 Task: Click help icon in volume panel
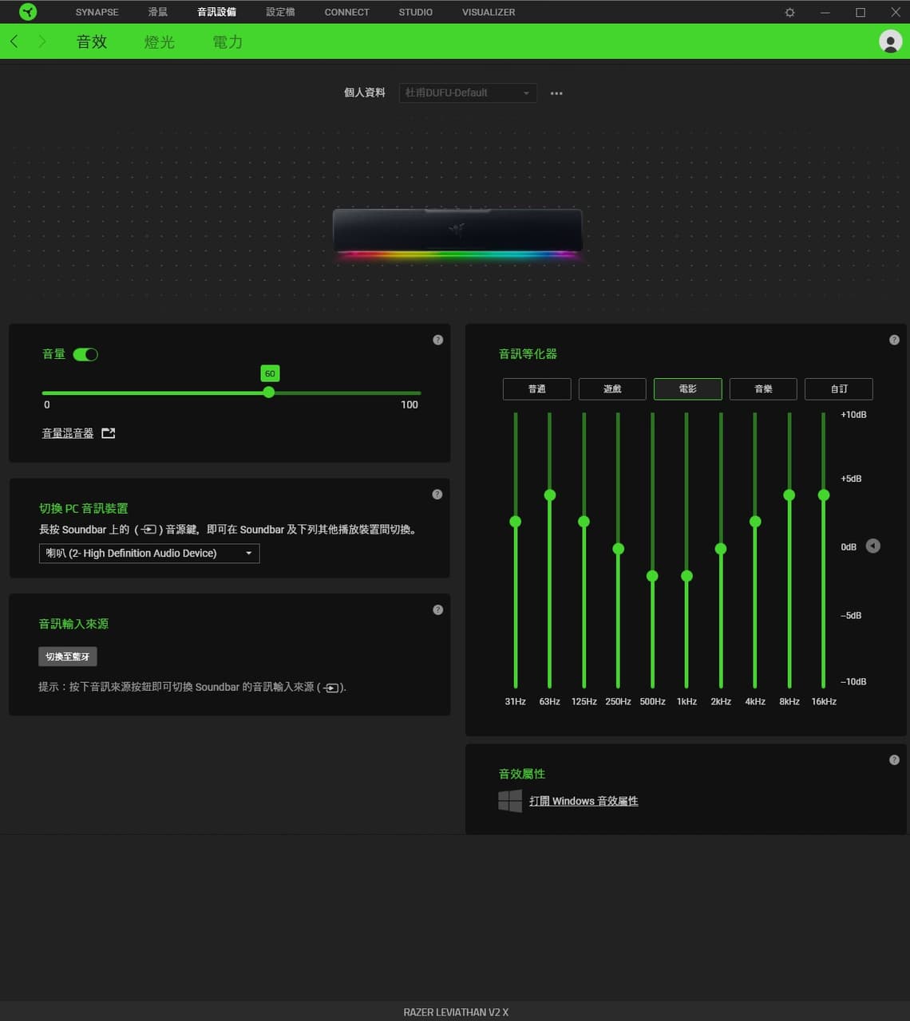point(437,340)
